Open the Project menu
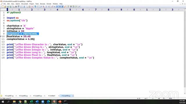Image resolution: width=186 pixels, height=104 pixels. 32,4
